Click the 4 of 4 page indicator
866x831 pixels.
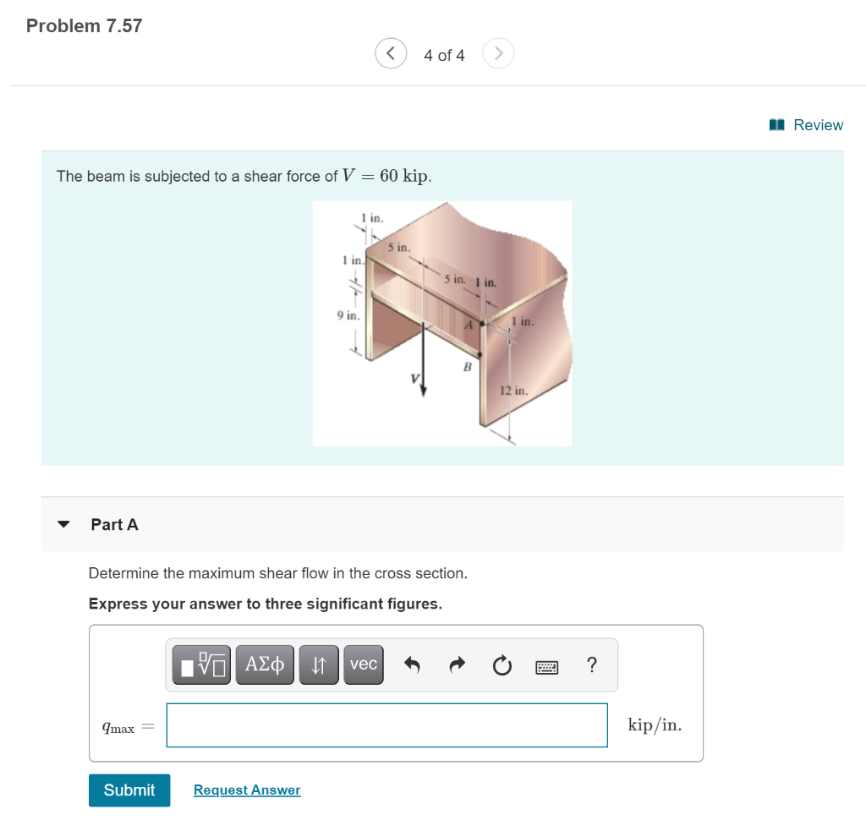coord(444,54)
